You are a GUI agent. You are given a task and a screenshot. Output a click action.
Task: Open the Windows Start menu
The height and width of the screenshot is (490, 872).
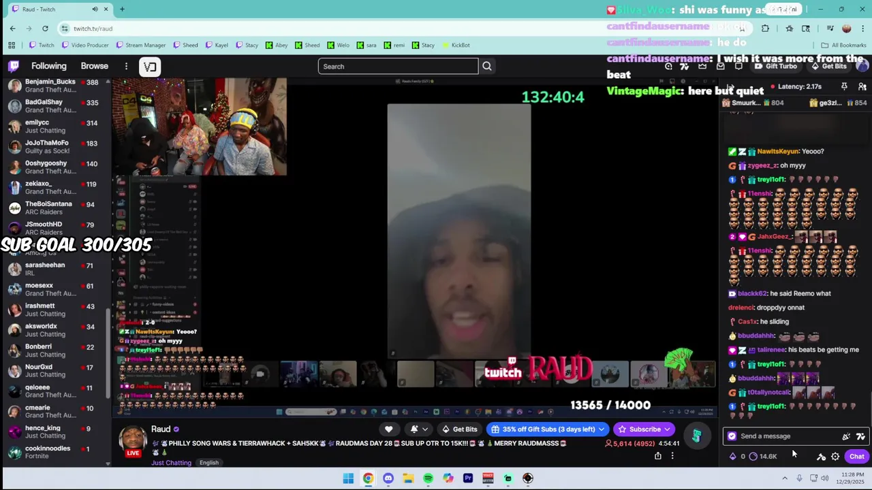(x=348, y=478)
